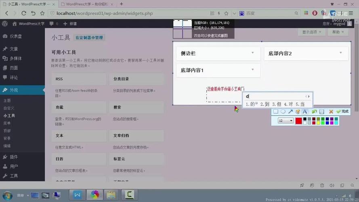Pick the cyan color swatch

[336, 123]
